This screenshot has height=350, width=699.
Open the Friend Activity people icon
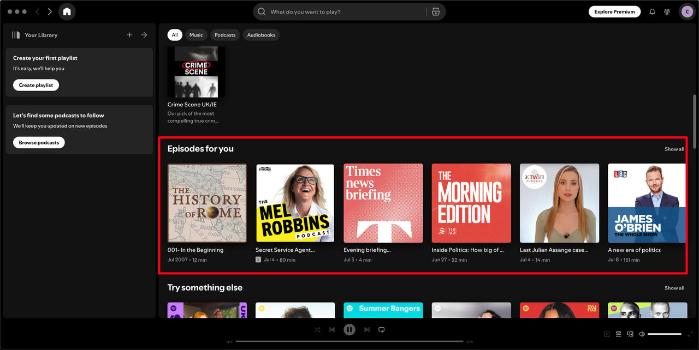click(x=667, y=11)
